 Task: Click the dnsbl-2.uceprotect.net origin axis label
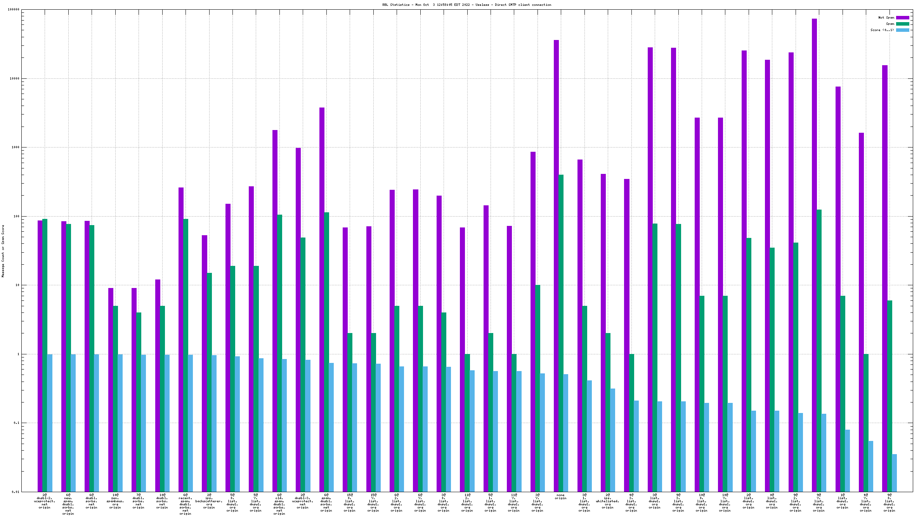tap(45, 501)
